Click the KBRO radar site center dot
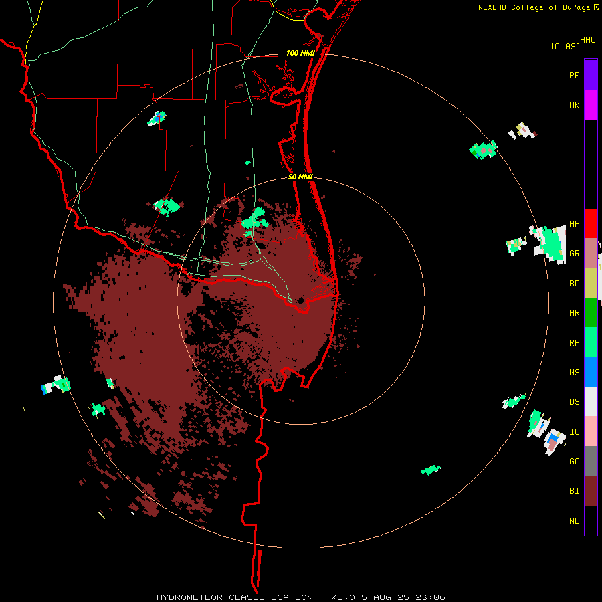This screenshot has width=602, height=602. [300, 300]
